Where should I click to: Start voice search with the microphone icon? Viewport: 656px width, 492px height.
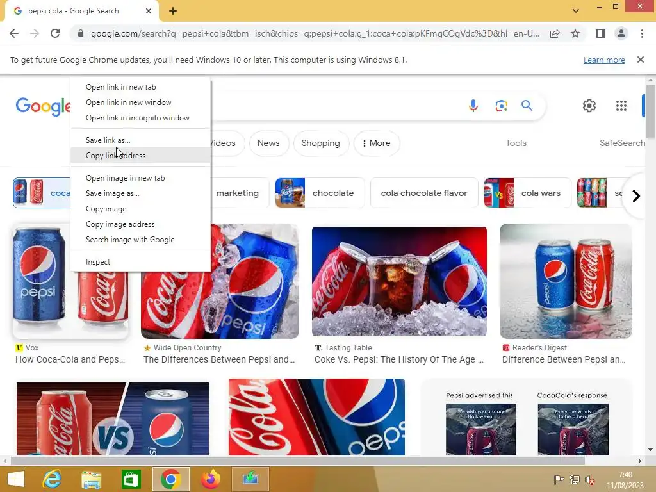tap(473, 106)
